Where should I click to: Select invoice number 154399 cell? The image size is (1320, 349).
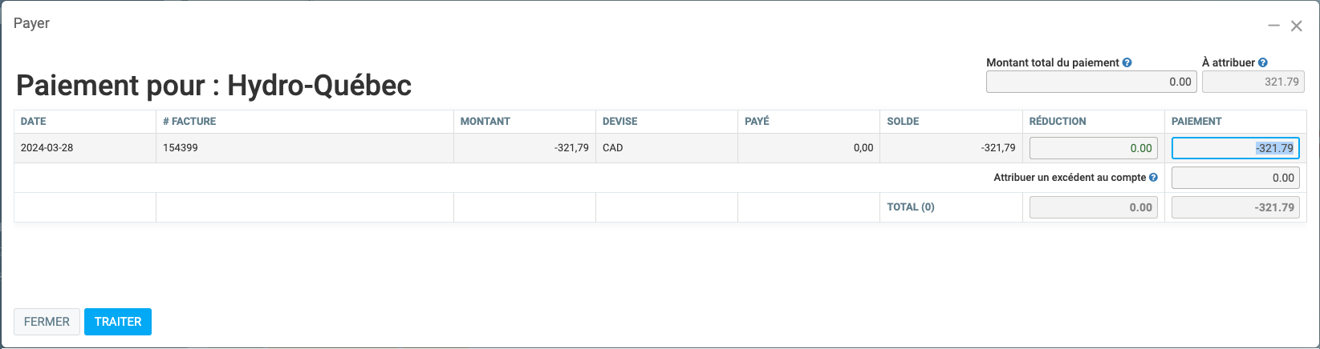pyautogui.click(x=181, y=148)
